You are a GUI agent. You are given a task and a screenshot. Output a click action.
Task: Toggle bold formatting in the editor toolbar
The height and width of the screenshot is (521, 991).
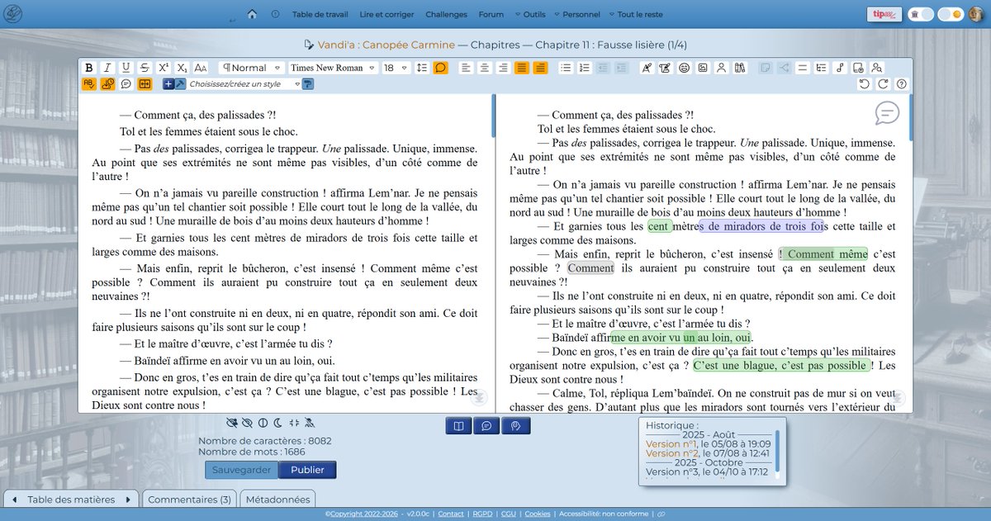88,68
